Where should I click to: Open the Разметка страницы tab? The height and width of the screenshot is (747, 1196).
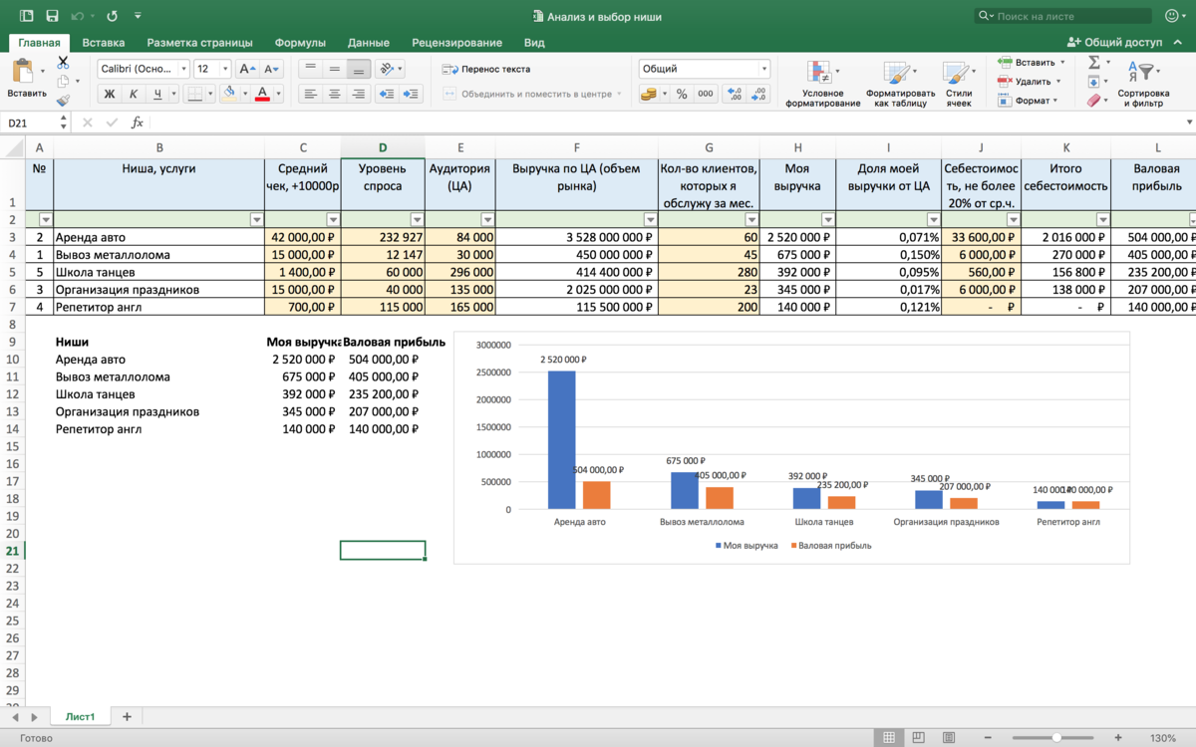coord(199,43)
